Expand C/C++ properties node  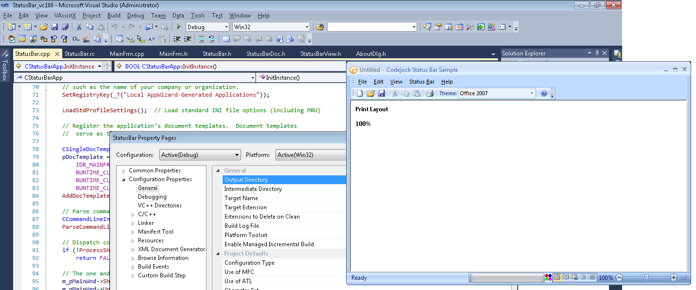133,214
